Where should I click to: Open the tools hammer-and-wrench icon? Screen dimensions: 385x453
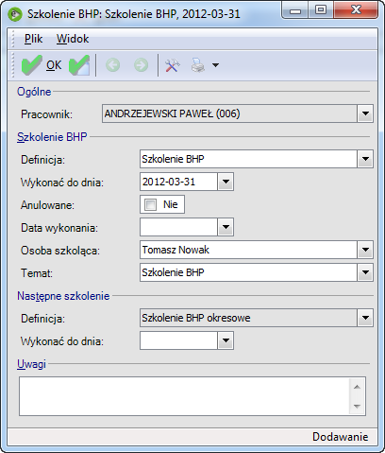[172, 65]
